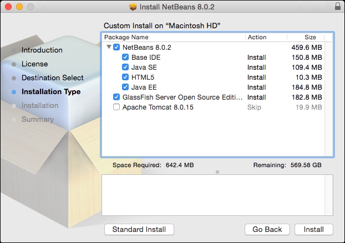This screenshot has height=243, width=345.
Task: Click the Install button
Action: [314, 229]
